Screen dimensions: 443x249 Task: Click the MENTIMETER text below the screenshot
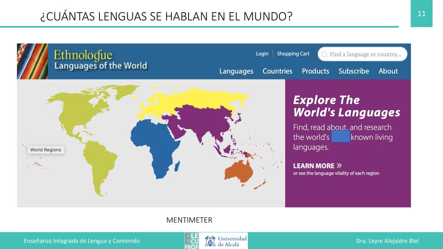point(189,220)
